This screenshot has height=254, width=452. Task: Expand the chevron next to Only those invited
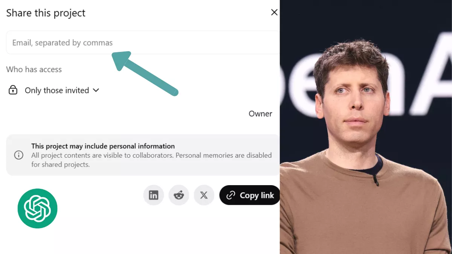point(96,90)
